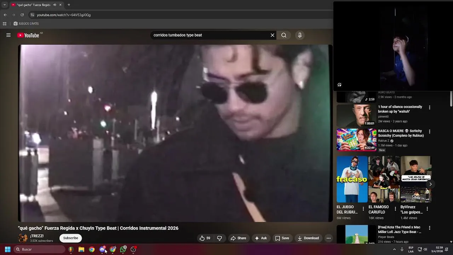
Task: Open the Rubius Z channel link
Action: [x=383, y=141]
